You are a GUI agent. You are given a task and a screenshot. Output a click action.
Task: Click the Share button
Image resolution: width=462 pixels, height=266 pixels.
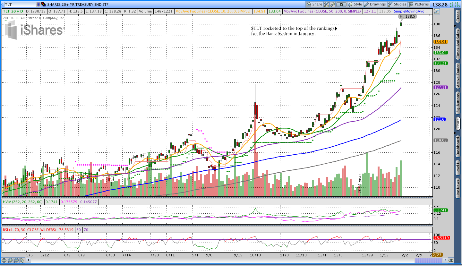[x=314, y=4]
